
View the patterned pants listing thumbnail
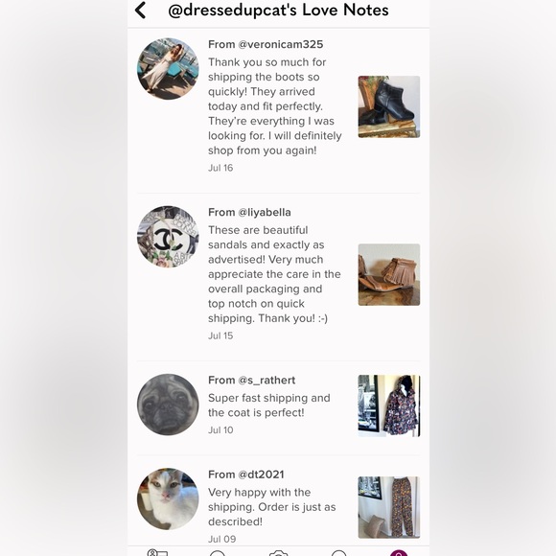click(389, 507)
